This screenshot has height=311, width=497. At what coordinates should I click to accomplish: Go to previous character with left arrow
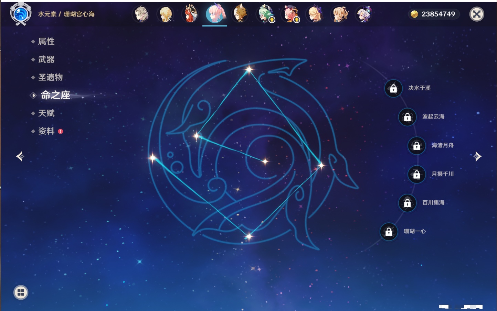(x=20, y=156)
